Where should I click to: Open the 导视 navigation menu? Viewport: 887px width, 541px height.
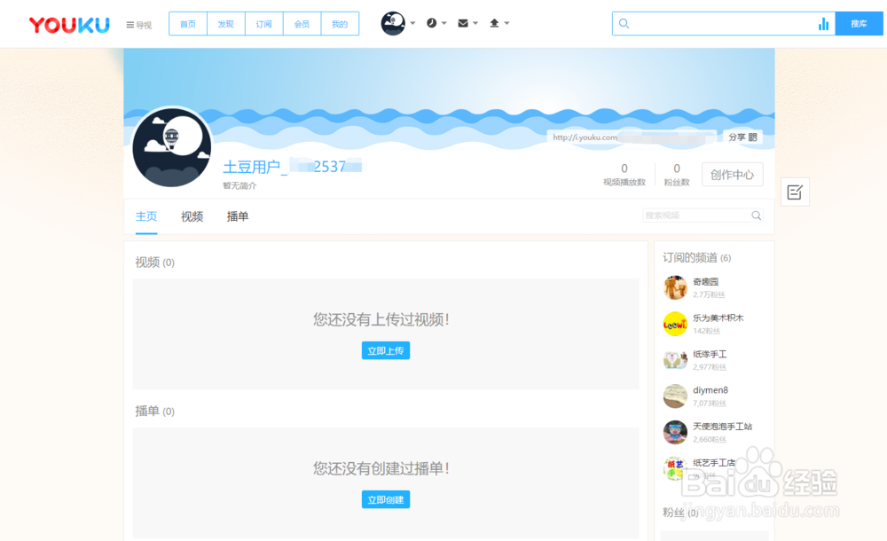click(139, 25)
